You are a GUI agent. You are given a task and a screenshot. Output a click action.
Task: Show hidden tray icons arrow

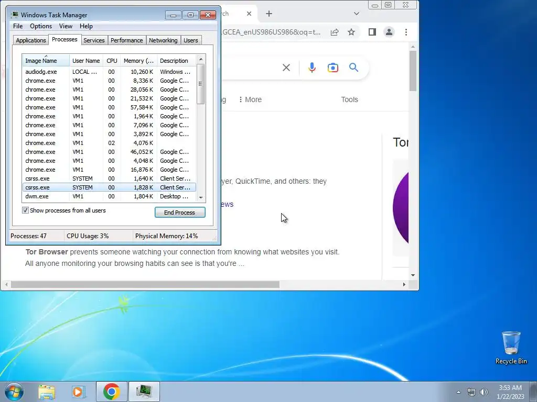point(458,392)
